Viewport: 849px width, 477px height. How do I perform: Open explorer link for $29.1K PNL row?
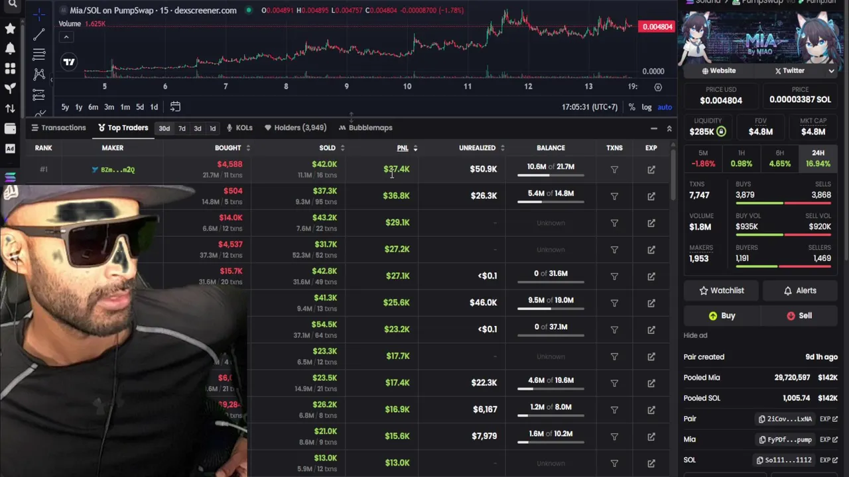pos(651,223)
